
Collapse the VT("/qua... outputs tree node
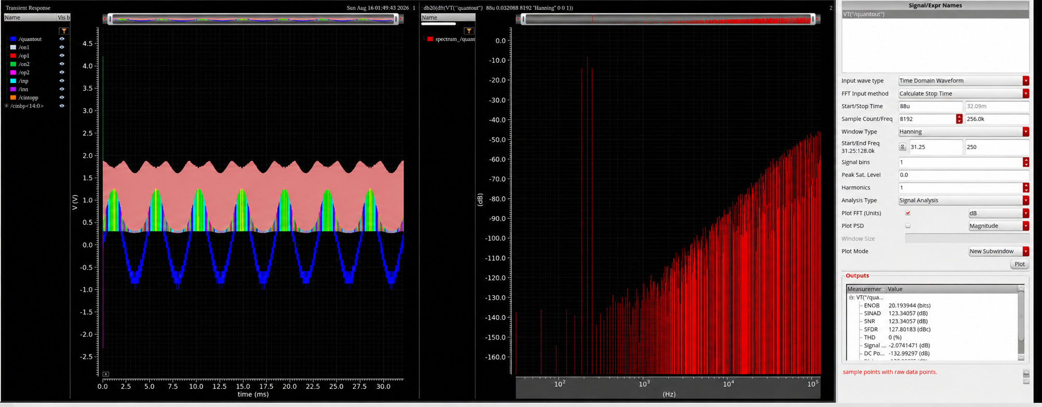tap(851, 297)
